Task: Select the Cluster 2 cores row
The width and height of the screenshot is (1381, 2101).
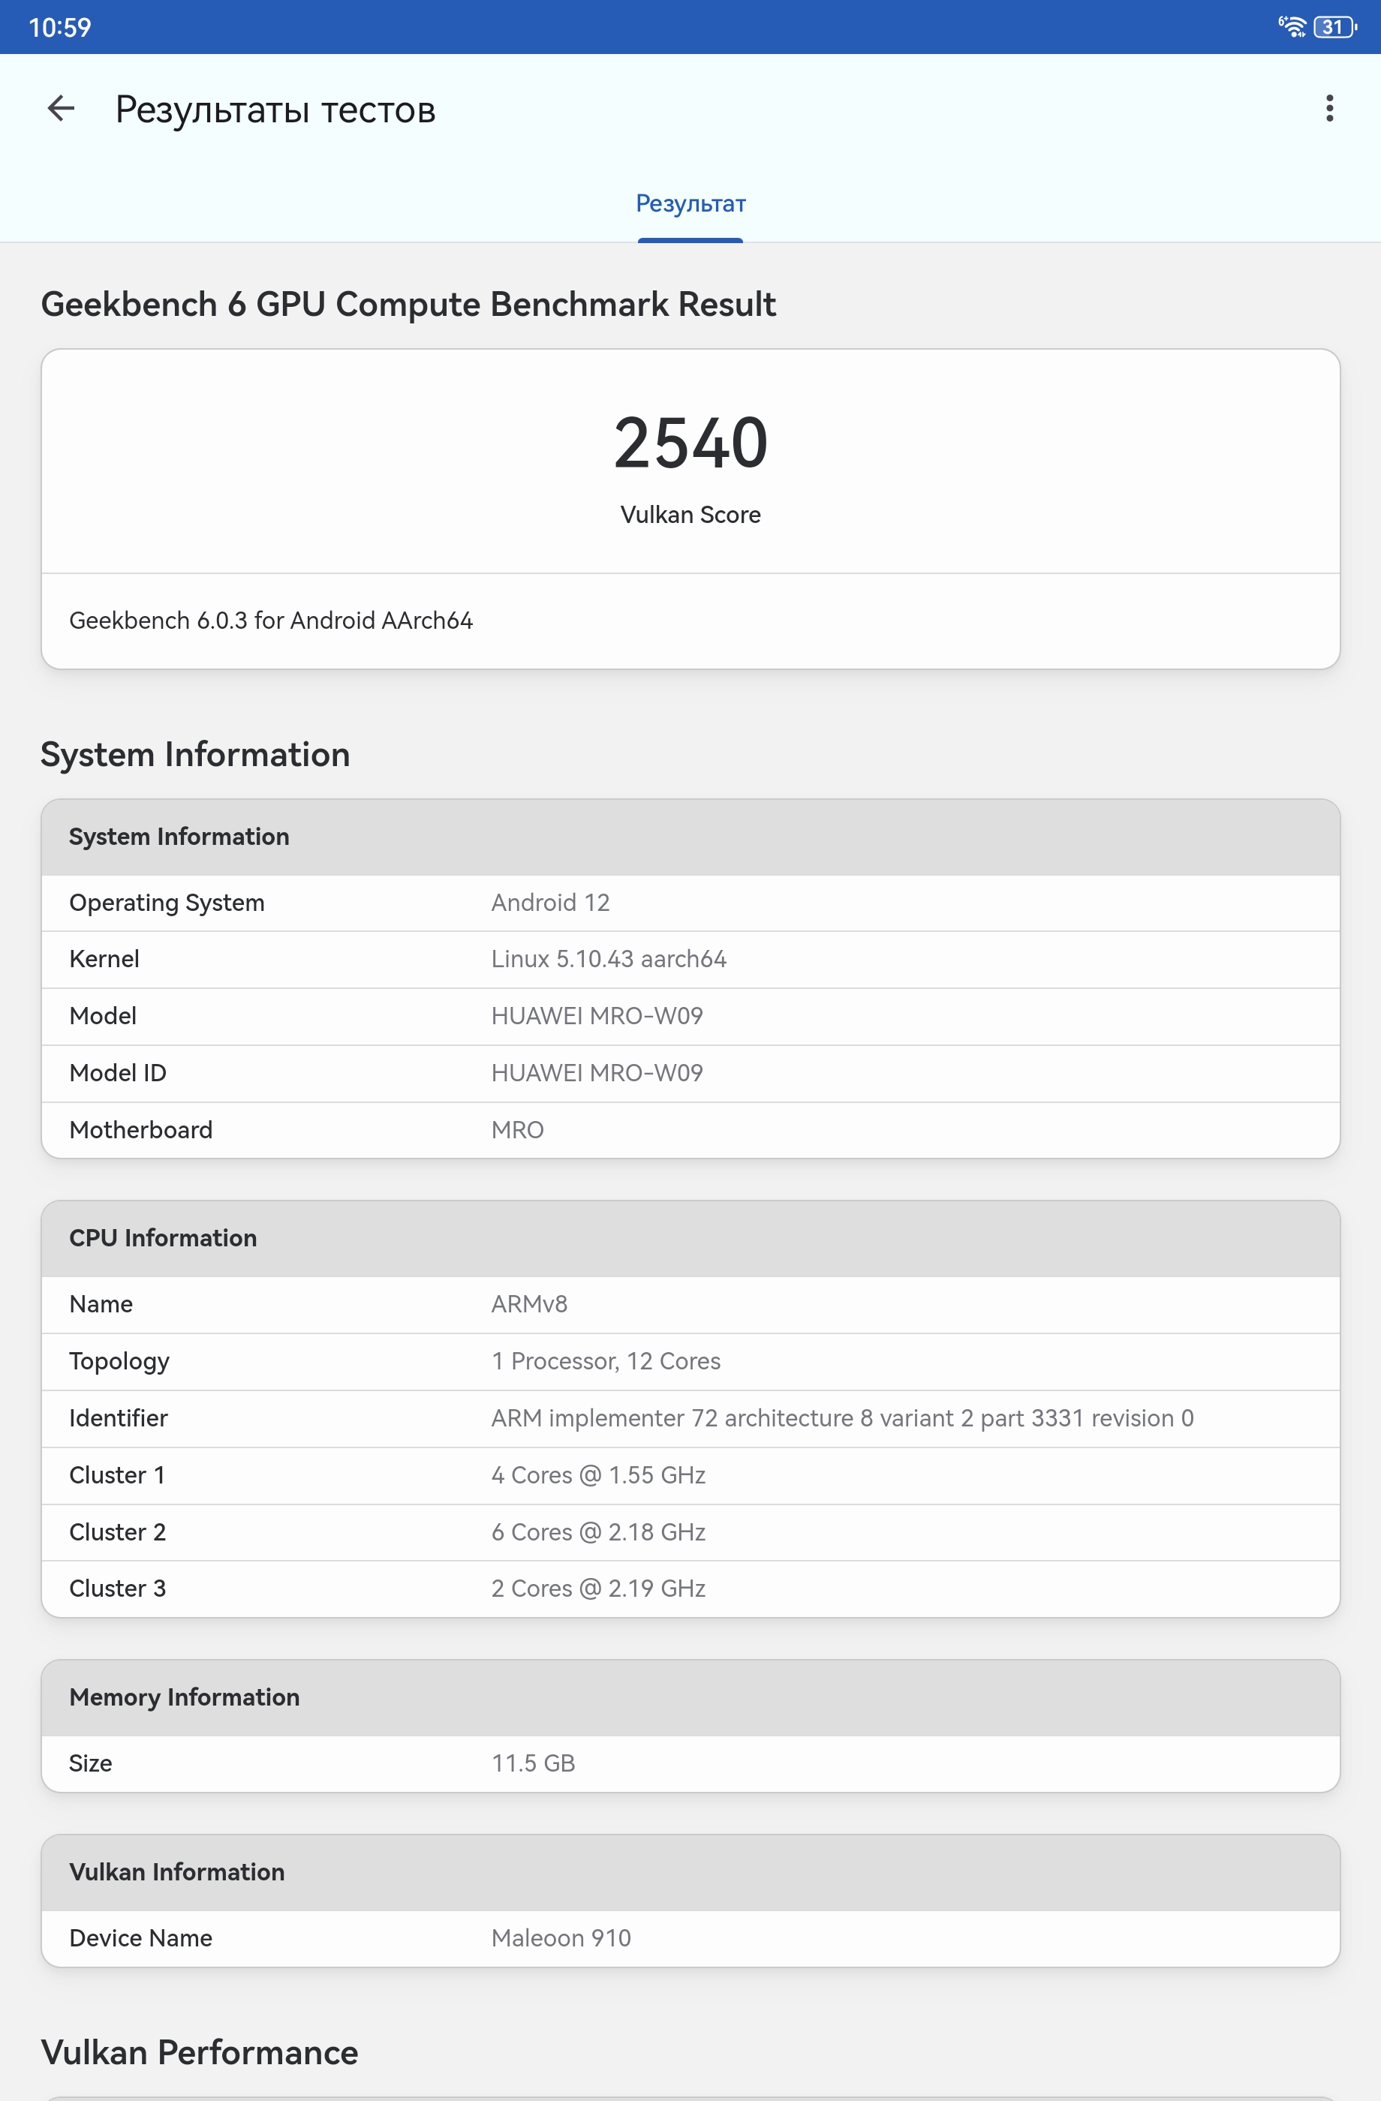Action: (x=690, y=1531)
